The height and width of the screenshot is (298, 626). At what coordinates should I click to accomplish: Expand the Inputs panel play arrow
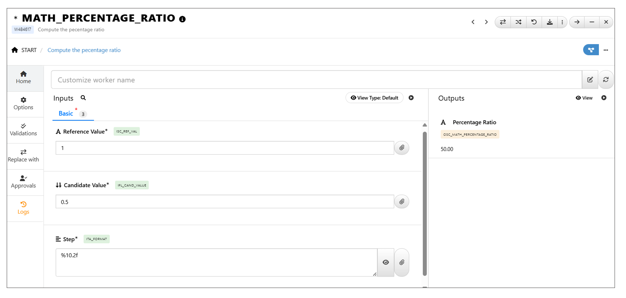pos(411,98)
